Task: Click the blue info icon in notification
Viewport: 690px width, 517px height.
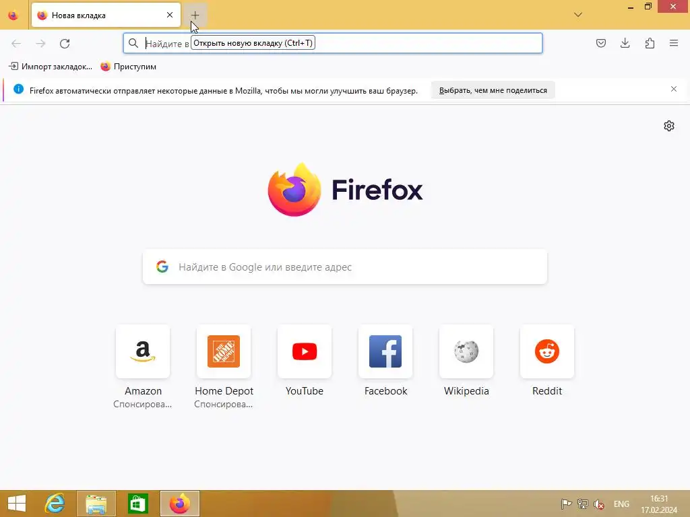Action: 18,90
